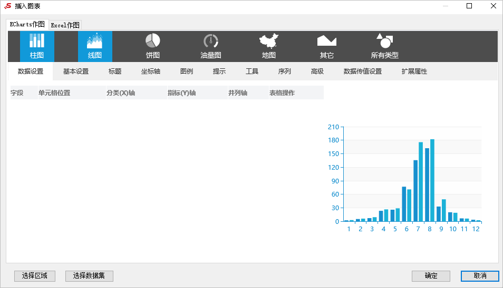Click the 分类(X)轴 column header

[x=137, y=92]
